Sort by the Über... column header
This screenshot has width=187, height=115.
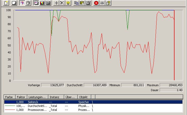click(71, 97)
